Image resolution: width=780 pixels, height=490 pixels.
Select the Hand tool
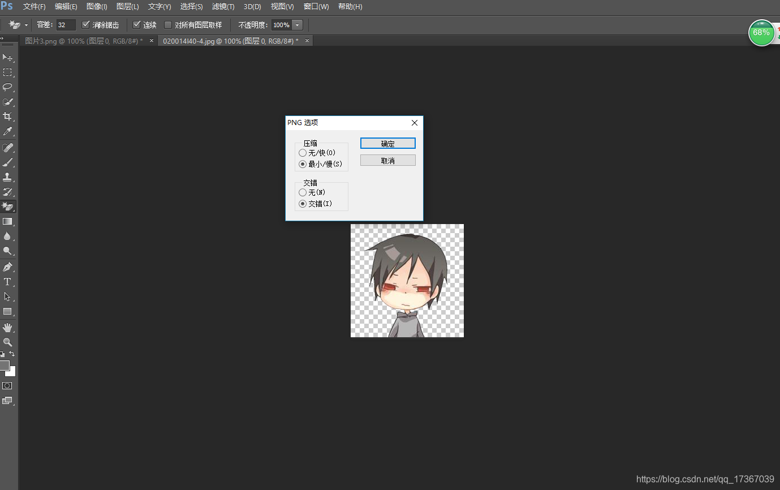[8, 327]
